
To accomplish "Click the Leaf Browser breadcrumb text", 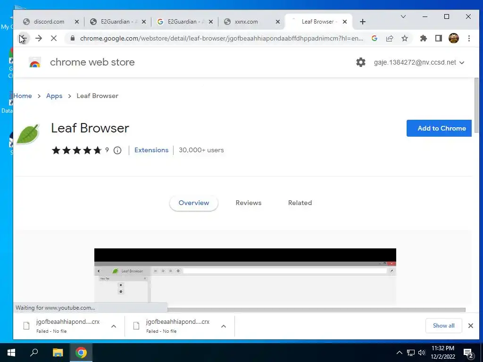I will (x=97, y=96).
